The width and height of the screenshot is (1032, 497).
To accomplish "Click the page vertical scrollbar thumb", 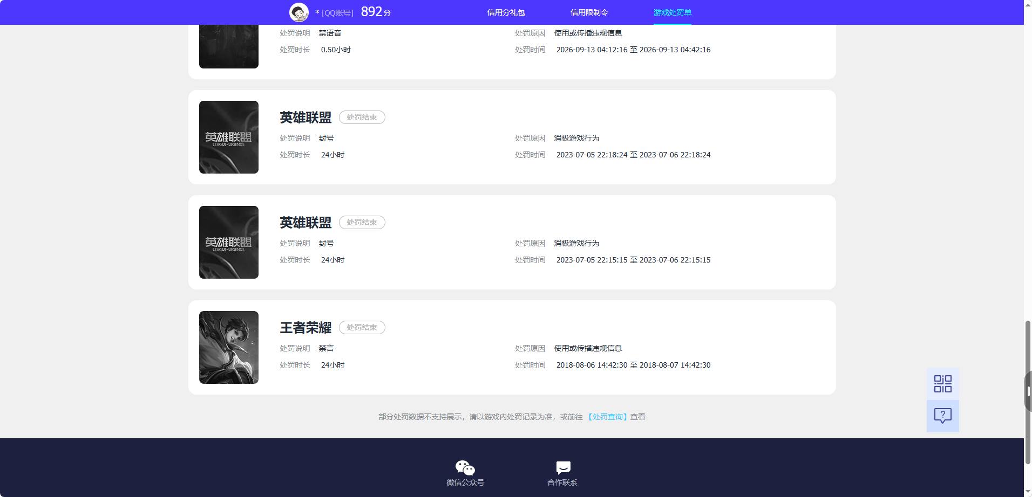I will pyautogui.click(x=1028, y=391).
